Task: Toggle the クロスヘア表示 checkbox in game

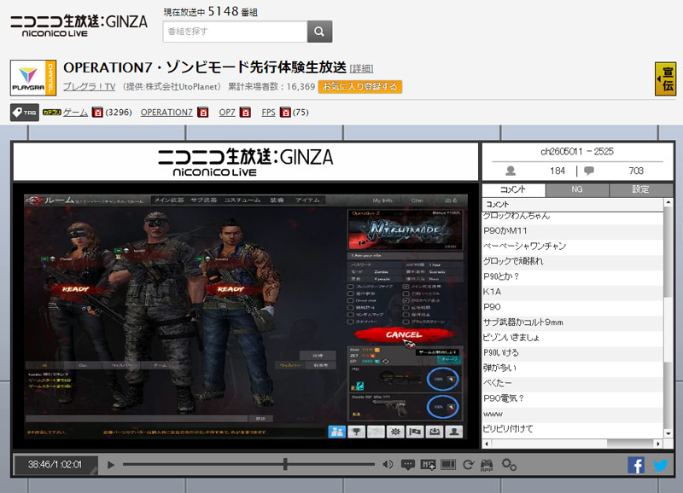Action: pos(406,301)
